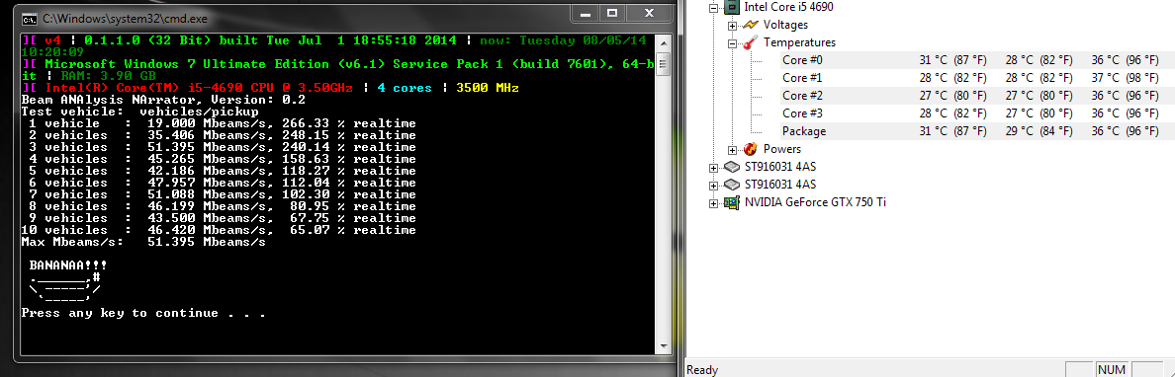The width and height of the screenshot is (1175, 377).
Task: Click the Temperatures thermometer icon
Action: point(750,42)
